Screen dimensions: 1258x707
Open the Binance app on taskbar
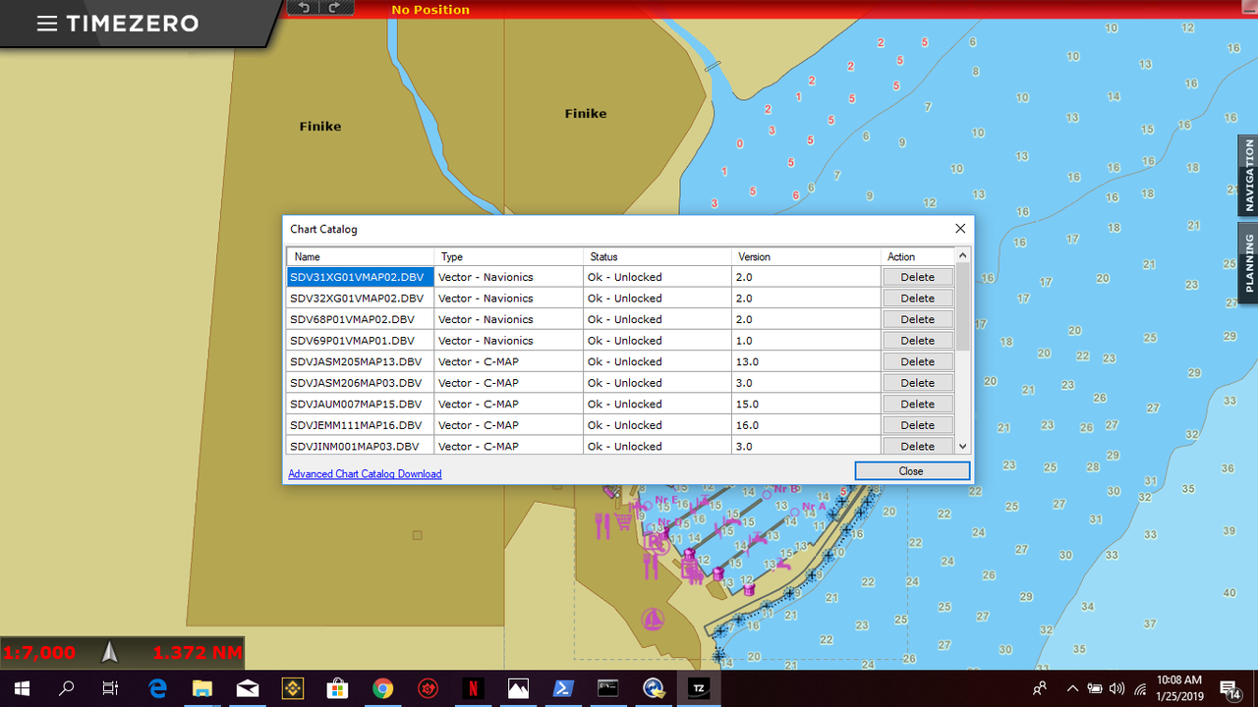click(x=292, y=688)
